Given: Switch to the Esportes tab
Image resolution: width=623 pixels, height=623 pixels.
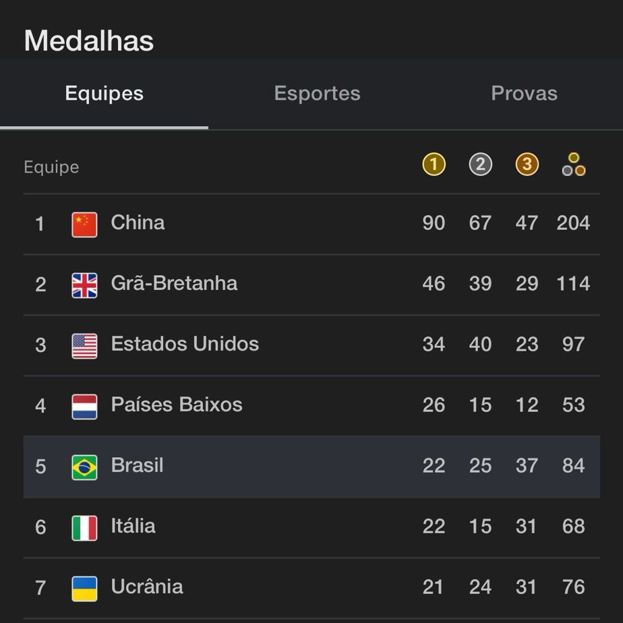Looking at the screenshot, I should tap(317, 93).
